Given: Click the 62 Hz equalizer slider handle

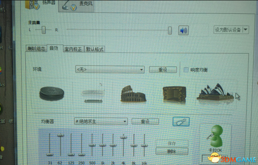Looking at the screenshot, I should 60,135.
